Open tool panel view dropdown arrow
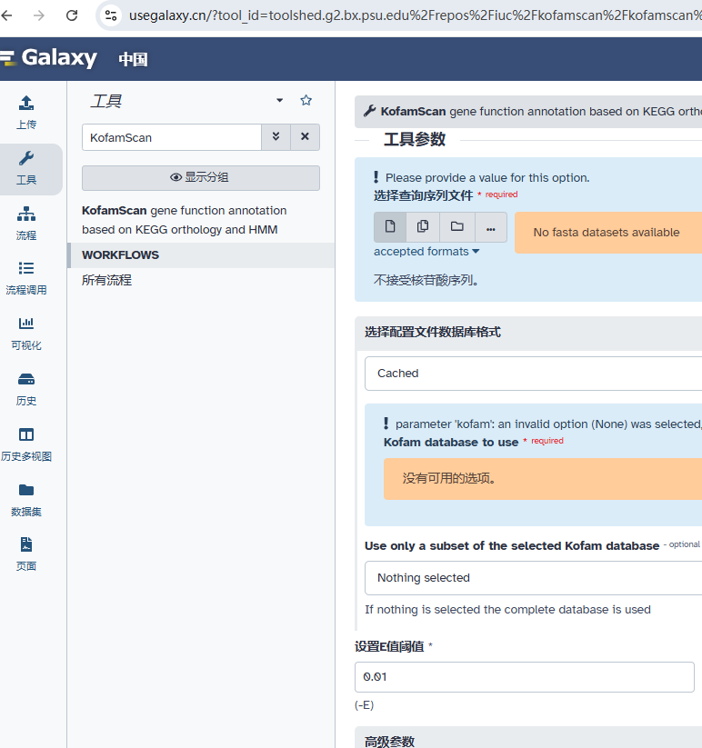702x748 pixels. 280,100
